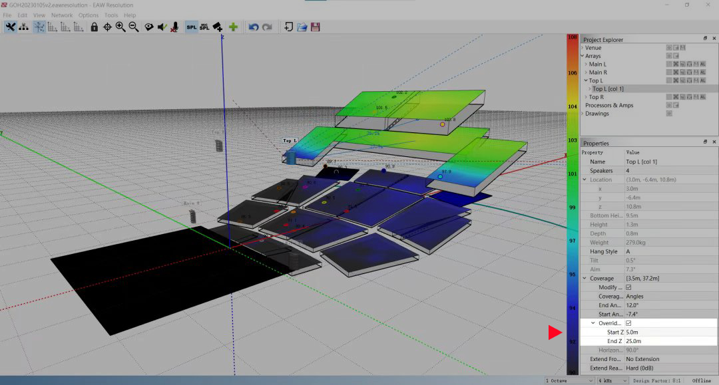
Task: Expand the Main R array
Action: [x=586, y=72]
